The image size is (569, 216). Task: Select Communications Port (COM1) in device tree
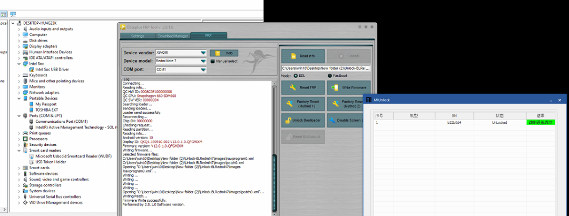[61, 121]
